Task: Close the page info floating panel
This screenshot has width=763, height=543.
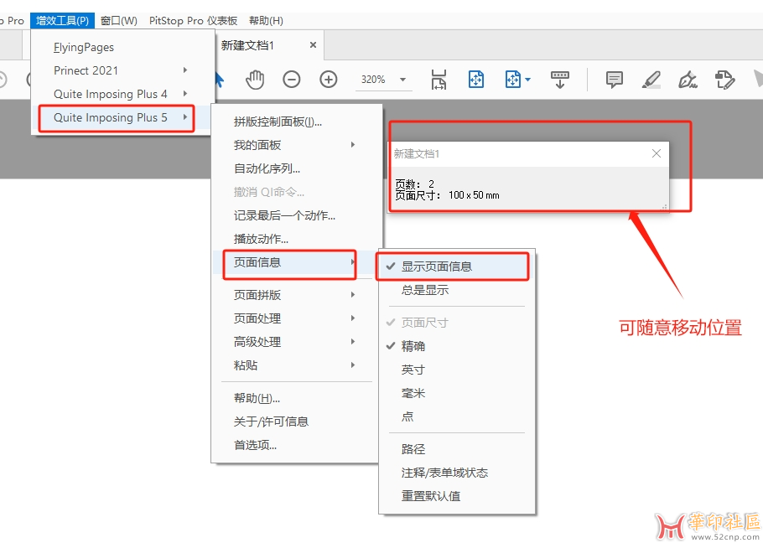Action: point(656,153)
